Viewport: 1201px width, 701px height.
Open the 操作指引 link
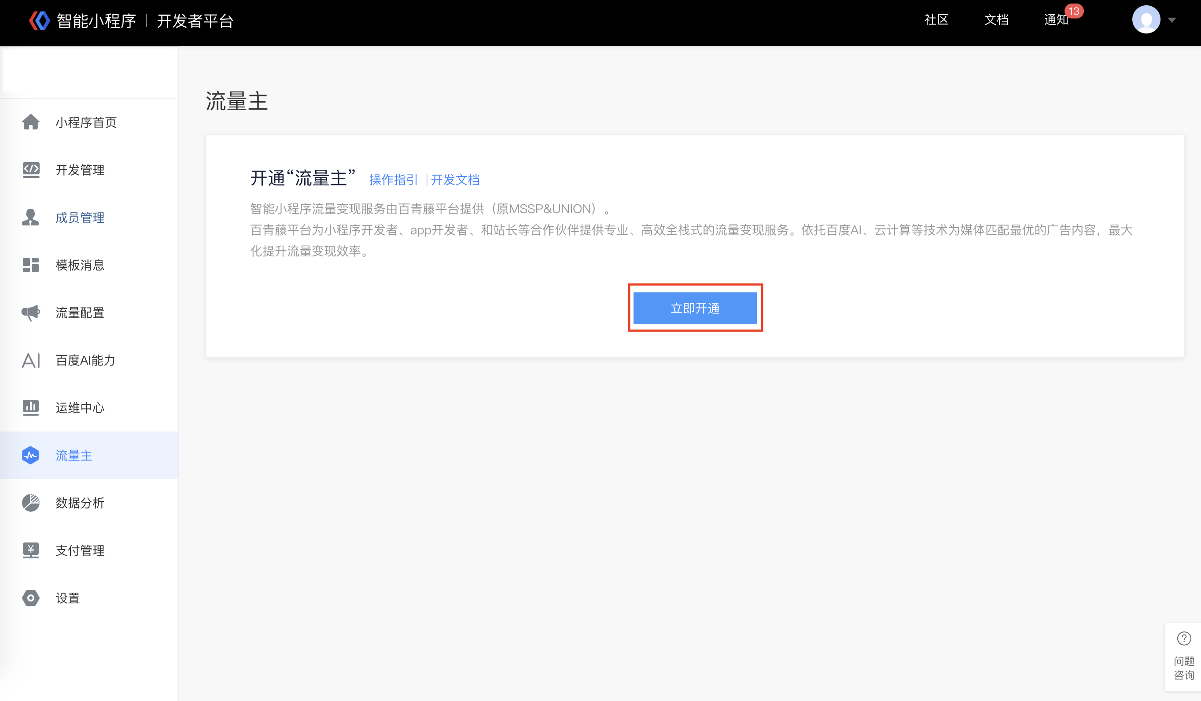tap(393, 180)
